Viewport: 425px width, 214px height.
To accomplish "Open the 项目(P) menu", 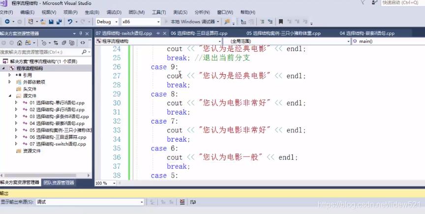I will point(70,12).
